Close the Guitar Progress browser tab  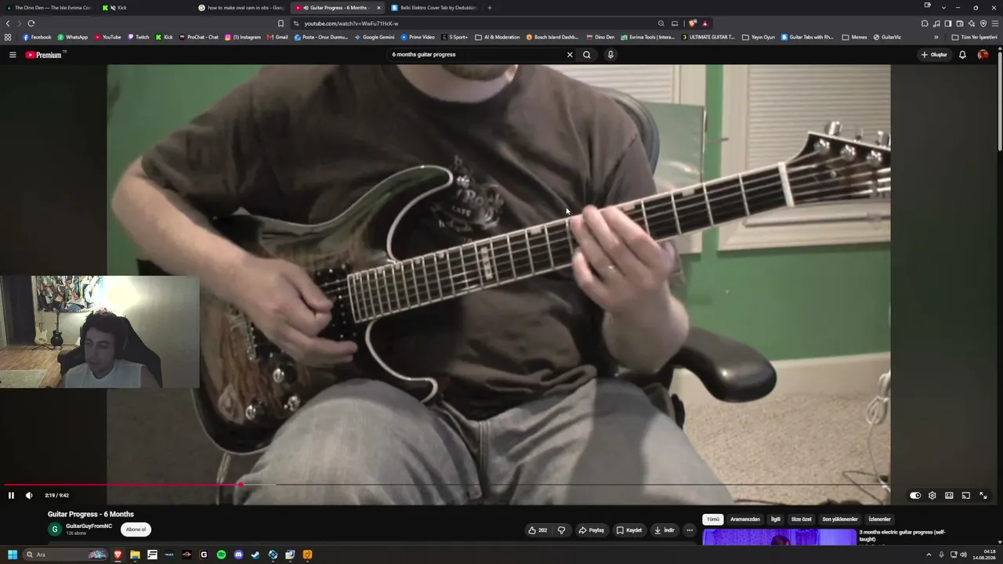point(378,8)
